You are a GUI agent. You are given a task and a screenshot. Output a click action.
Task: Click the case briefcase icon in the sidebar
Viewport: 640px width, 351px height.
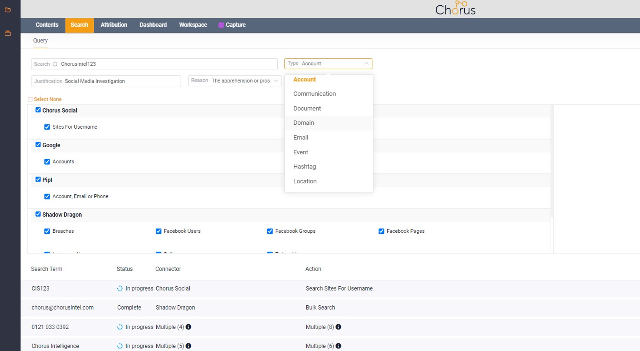(x=8, y=33)
